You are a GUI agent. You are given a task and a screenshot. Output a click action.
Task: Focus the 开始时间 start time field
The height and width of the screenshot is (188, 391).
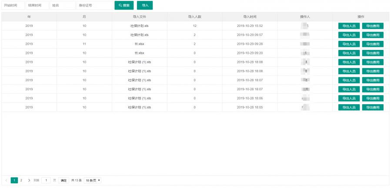[x=12, y=6]
